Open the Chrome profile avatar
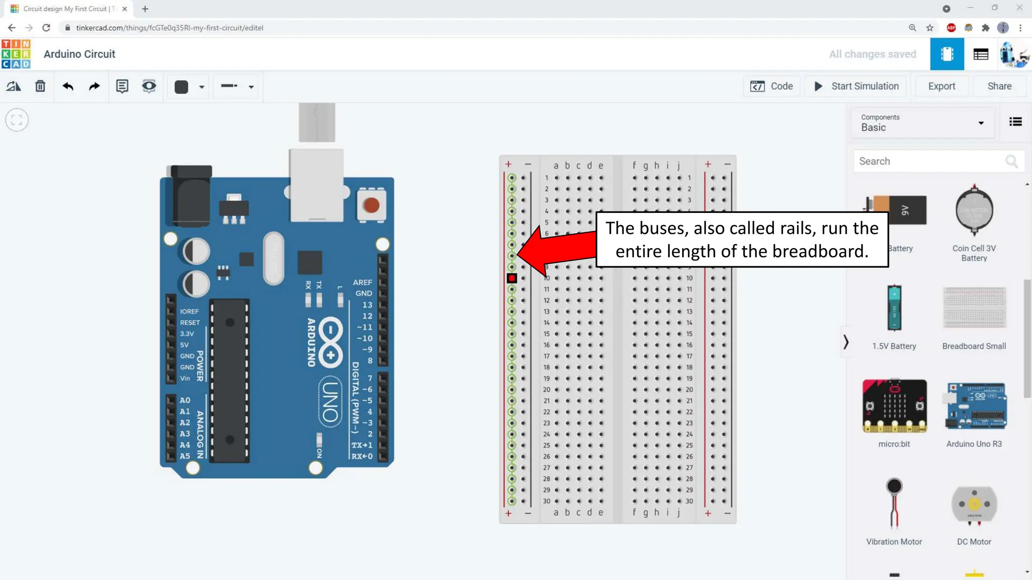Image resolution: width=1032 pixels, height=580 pixels. 1003,28
